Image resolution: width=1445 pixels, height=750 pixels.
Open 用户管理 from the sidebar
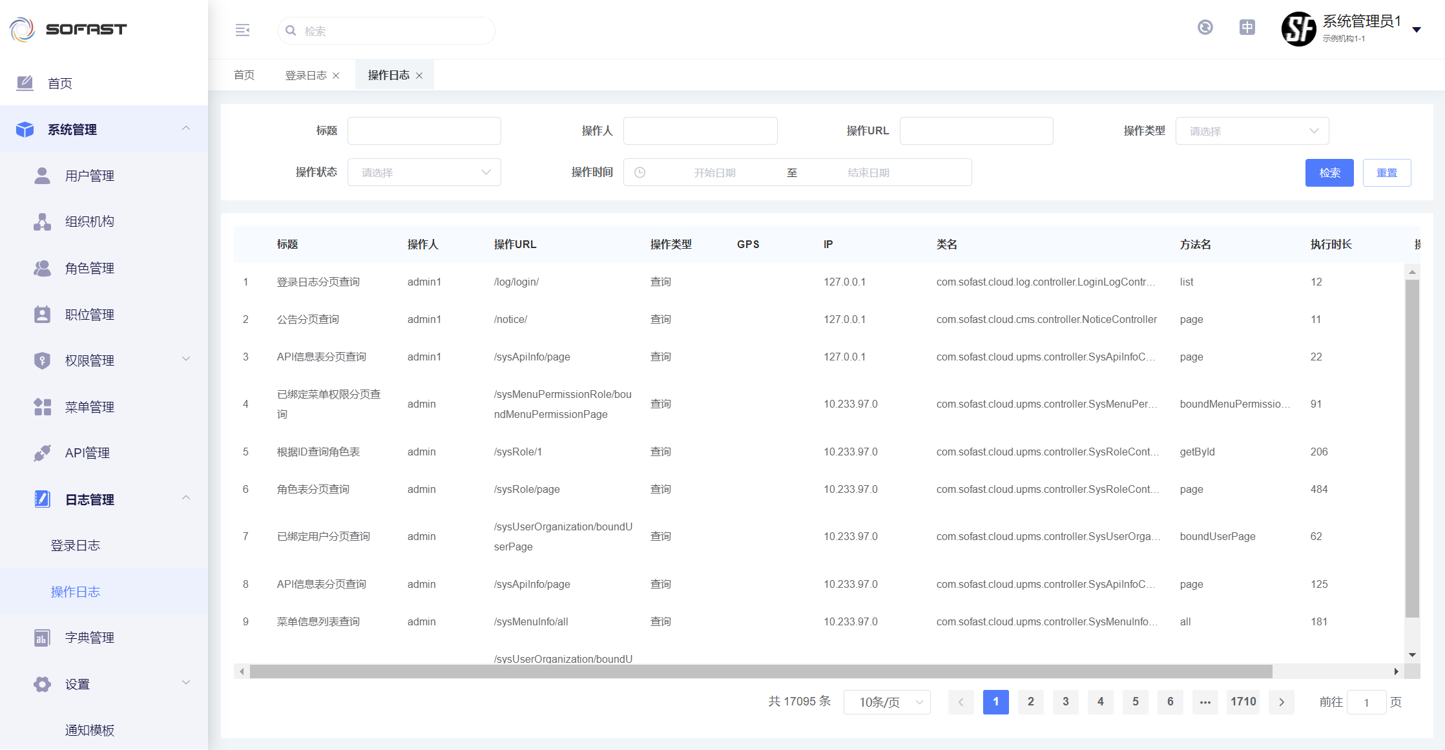(x=89, y=176)
